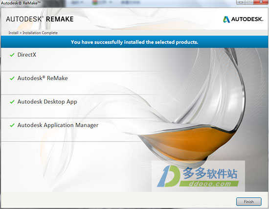Select the Autodesk Desktop App label
The image size is (269, 209).
coord(47,102)
